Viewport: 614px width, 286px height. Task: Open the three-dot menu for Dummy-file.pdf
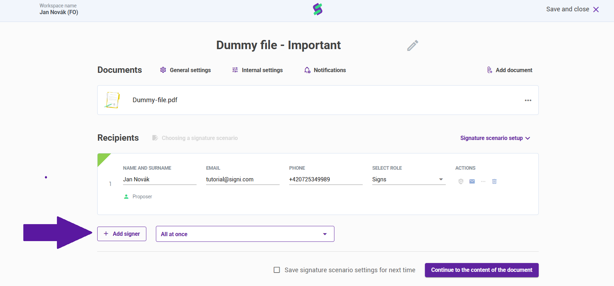(528, 100)
